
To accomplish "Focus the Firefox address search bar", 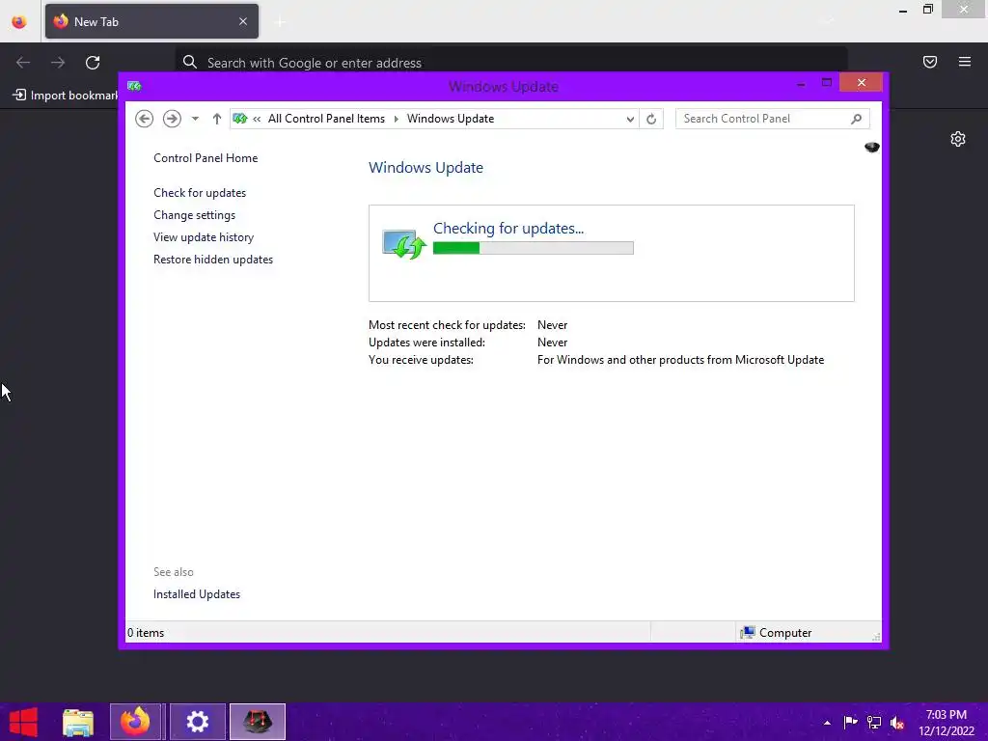I will point(511,63).
